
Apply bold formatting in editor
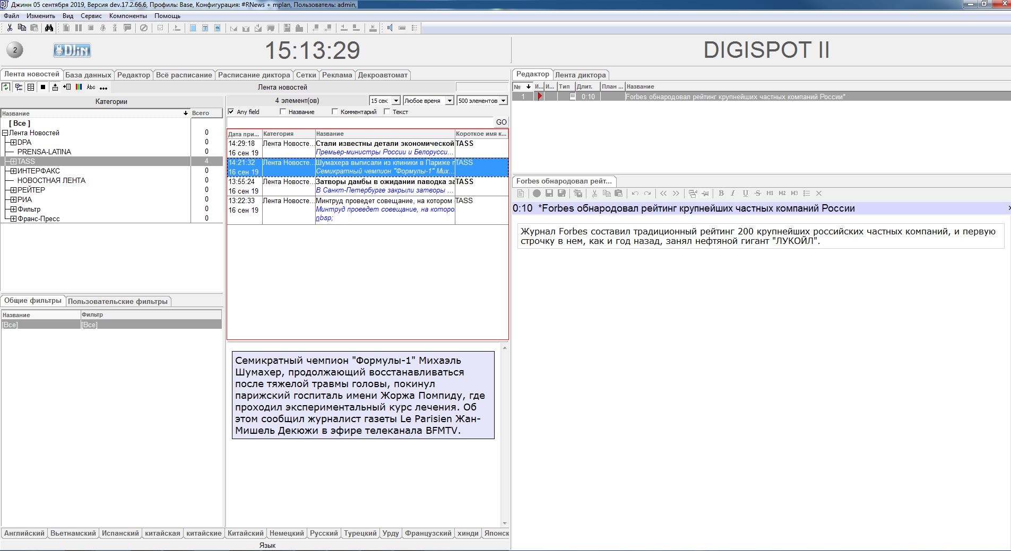coord(721,194)
